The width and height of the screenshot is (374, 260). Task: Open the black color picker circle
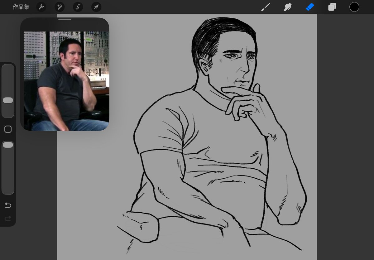click(354, 7)
